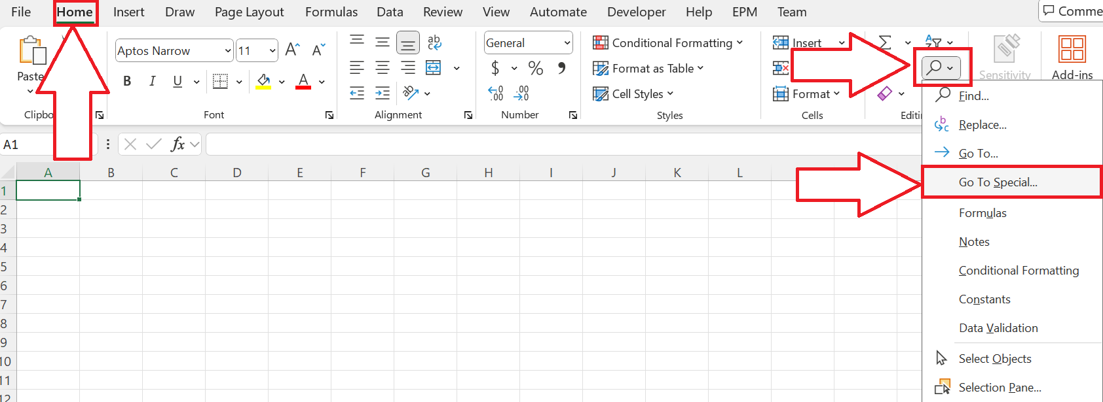Open the underline style dropdown arrow

[196, 82]
